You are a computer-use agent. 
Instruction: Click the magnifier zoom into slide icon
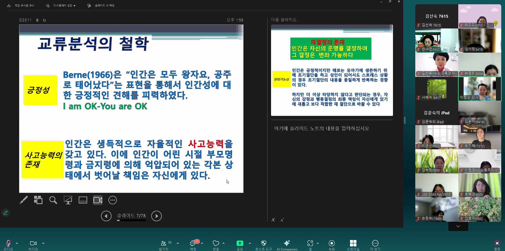[53, 200]
